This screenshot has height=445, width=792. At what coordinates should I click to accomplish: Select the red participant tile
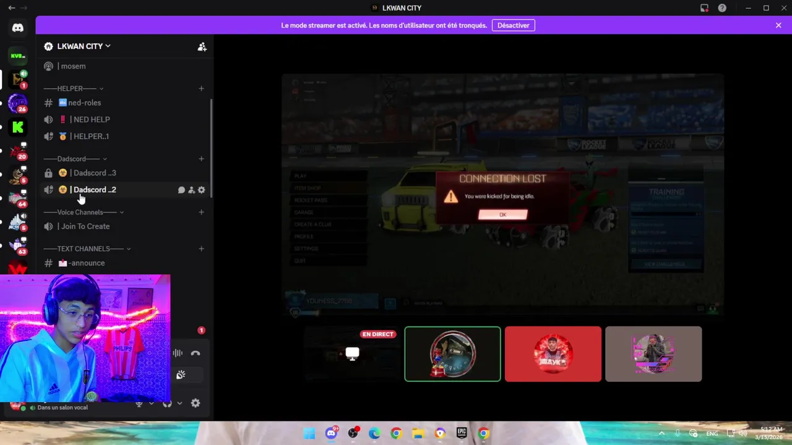(x=553, y=354)
